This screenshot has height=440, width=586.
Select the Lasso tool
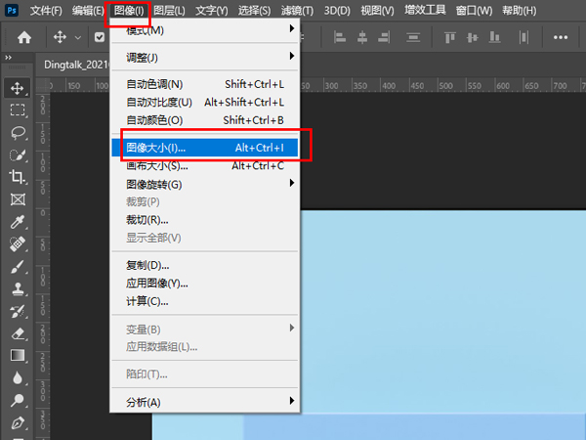17,132
